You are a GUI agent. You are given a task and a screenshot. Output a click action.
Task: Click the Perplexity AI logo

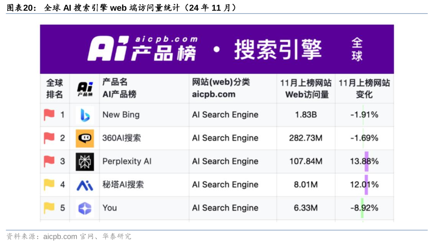pos(84,161)
